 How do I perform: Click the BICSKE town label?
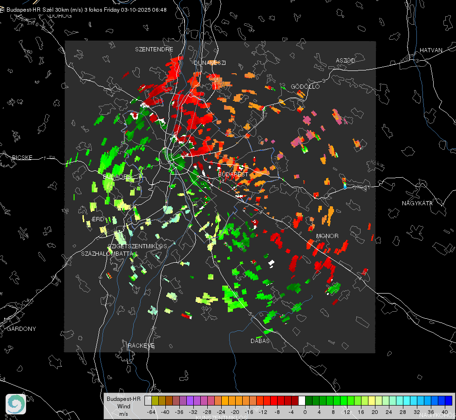22,157
